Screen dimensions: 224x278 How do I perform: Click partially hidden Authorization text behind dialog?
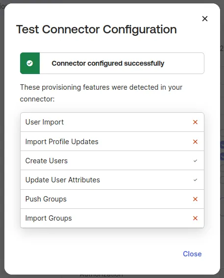pos(101,276)
